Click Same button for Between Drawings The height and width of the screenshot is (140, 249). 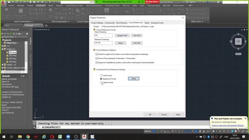click(120, 43)
